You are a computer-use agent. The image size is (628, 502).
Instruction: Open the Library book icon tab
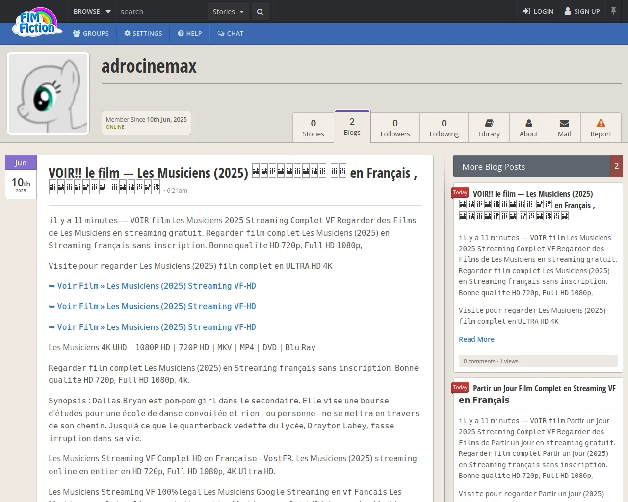pyautogui.click(x=489, y=127)
